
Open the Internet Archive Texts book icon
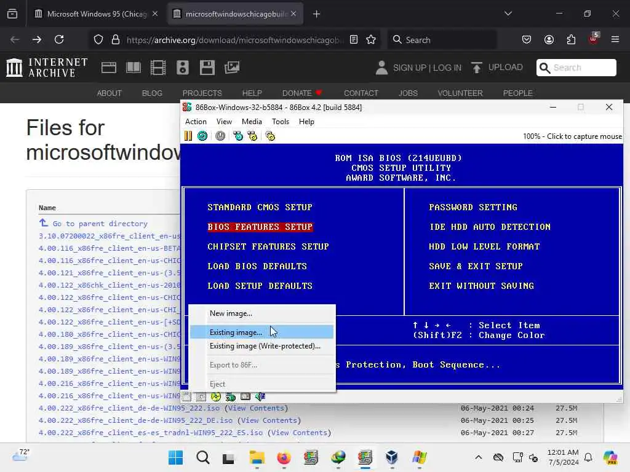[134, 68]
